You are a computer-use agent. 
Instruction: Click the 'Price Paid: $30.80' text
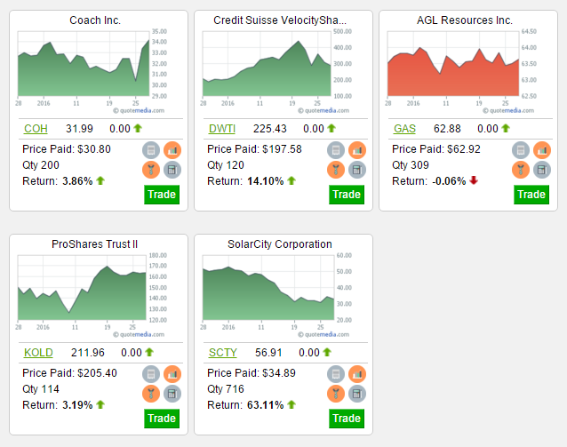tap(67, 149)
